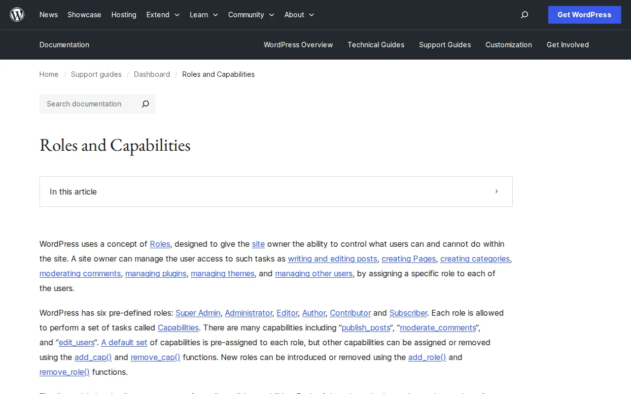The width and height of the screenshot is (631, 394).
Task: Expand the Learn dropdown menu
Action: [x=204, y=15]
